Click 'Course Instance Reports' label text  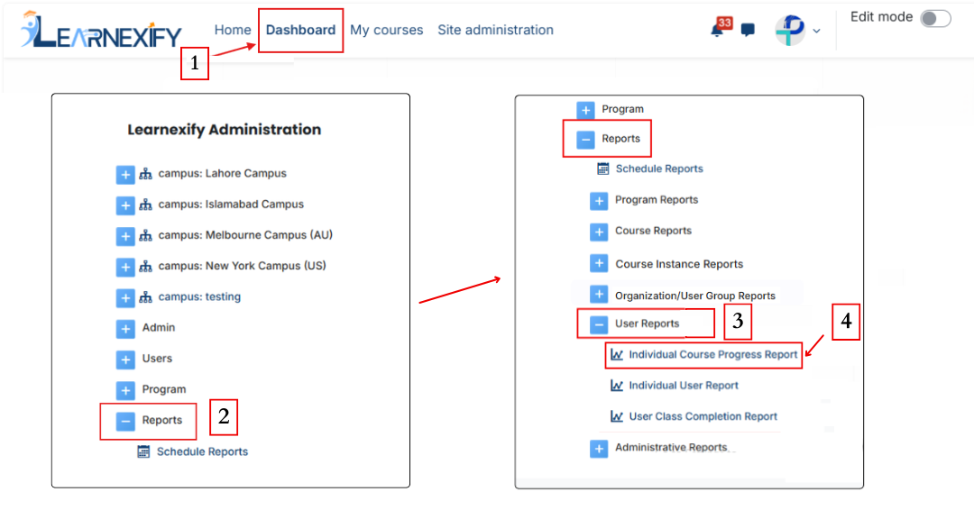[679, 264]
